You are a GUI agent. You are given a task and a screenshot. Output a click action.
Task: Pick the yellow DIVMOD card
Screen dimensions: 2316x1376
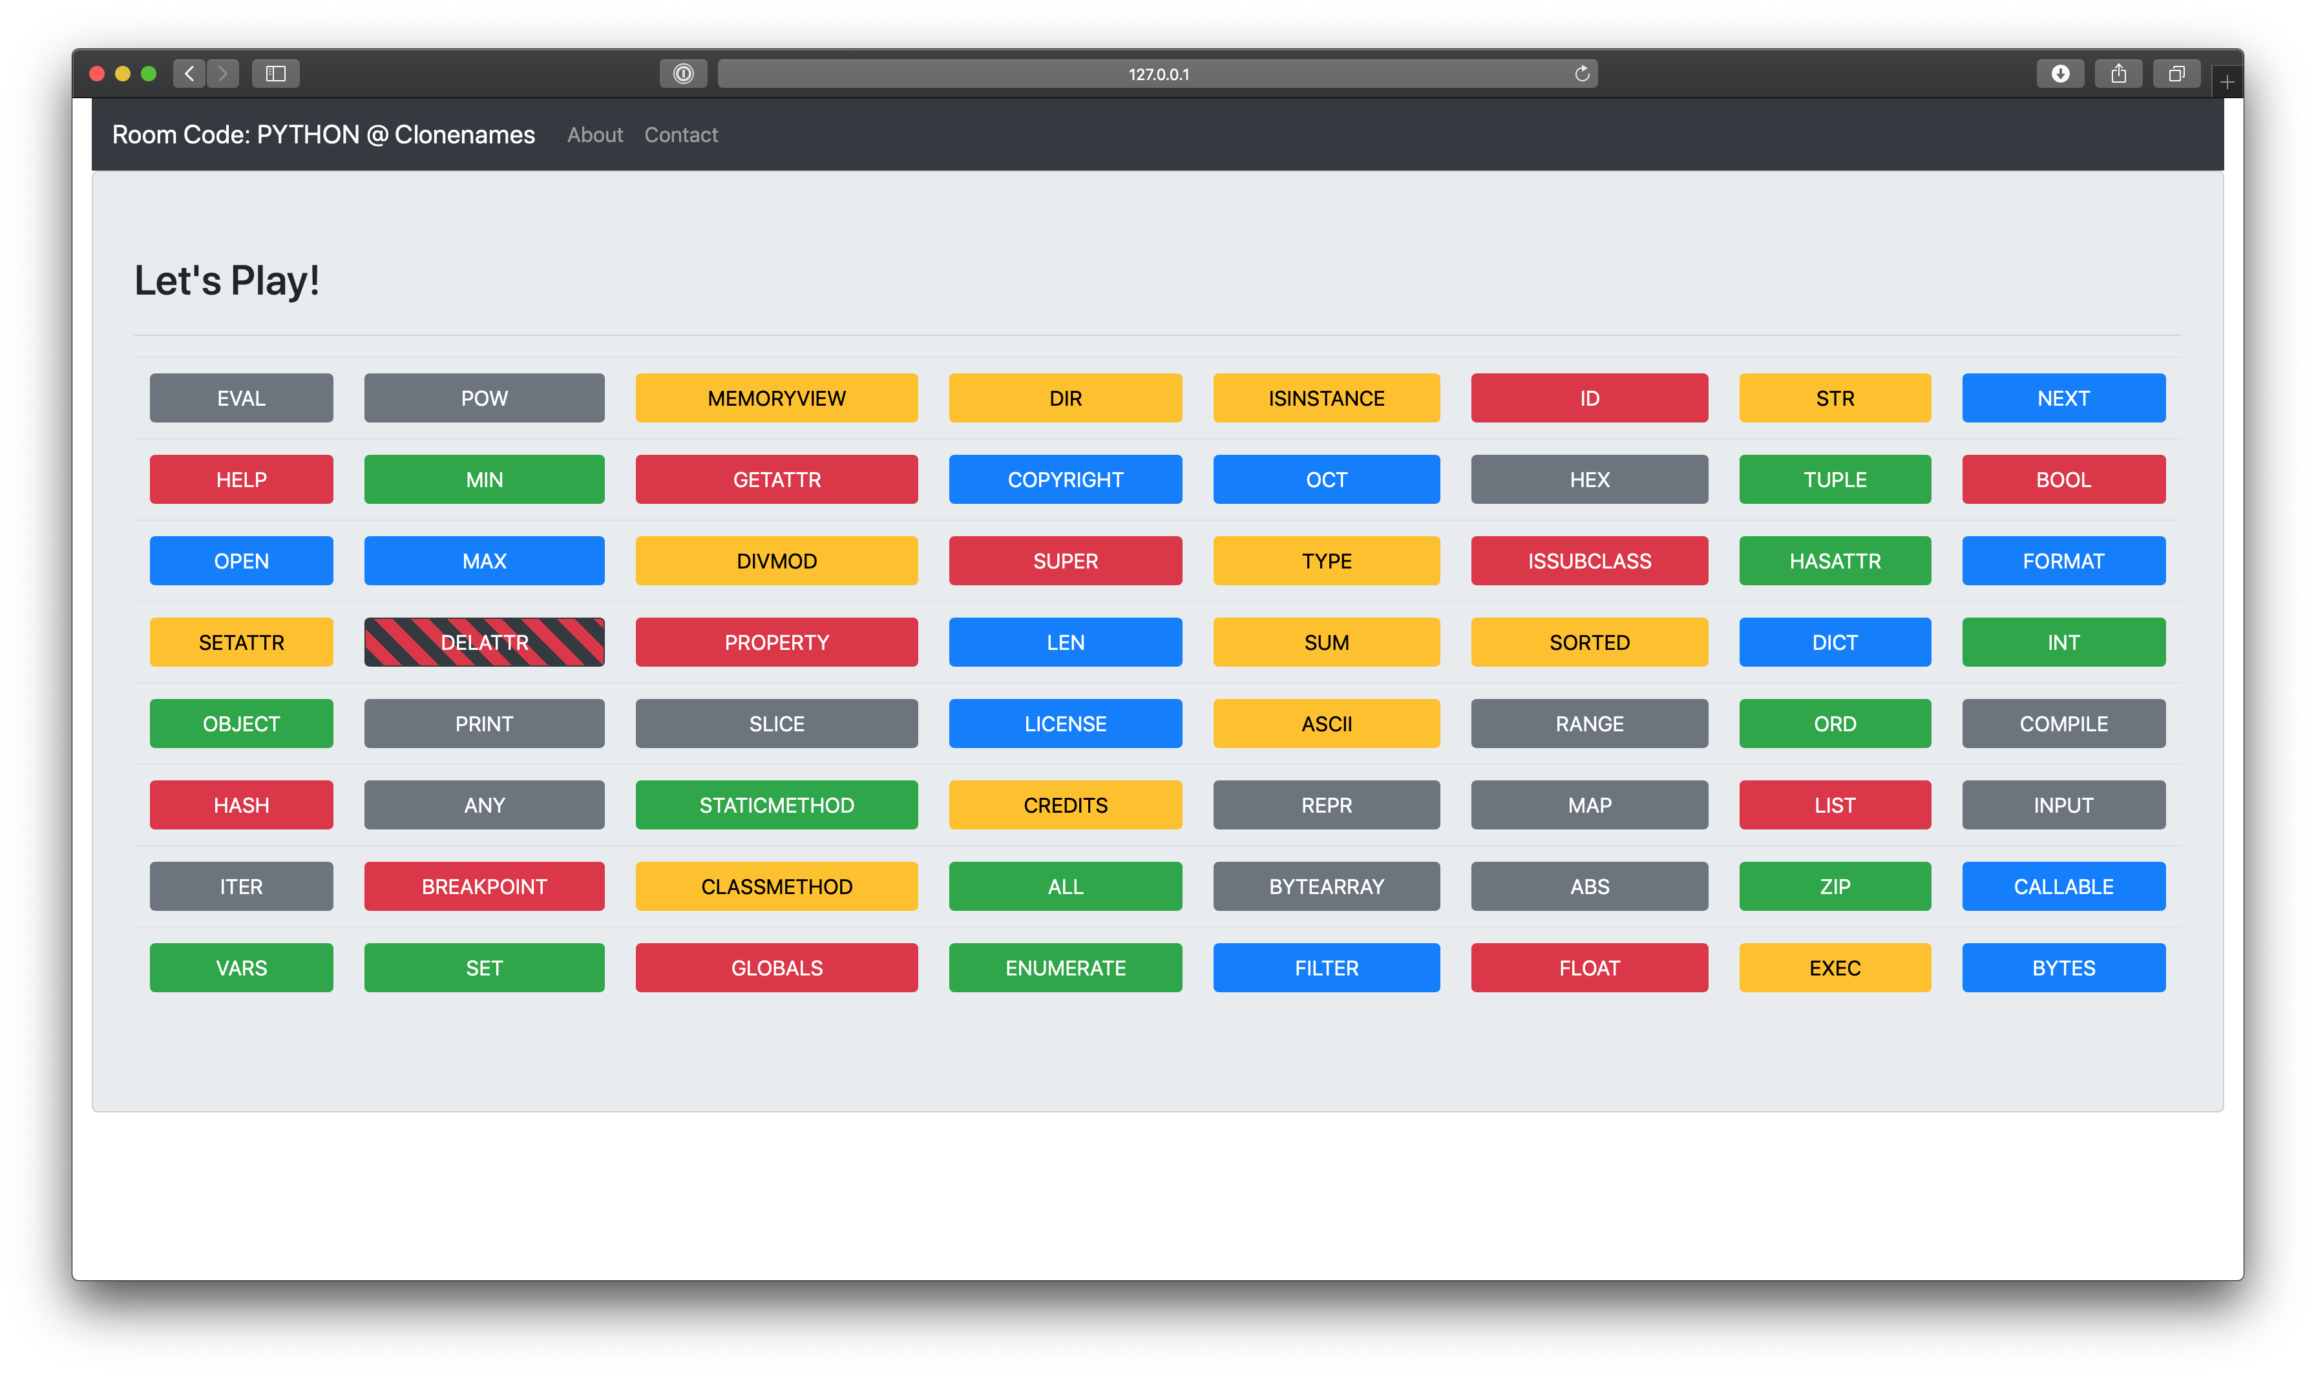[x=776, y=561]
